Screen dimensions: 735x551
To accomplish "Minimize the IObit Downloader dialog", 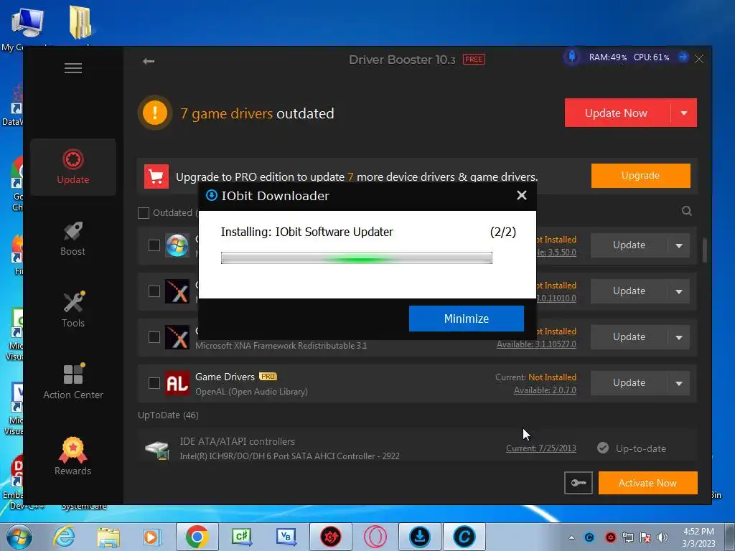I will 467,319.
